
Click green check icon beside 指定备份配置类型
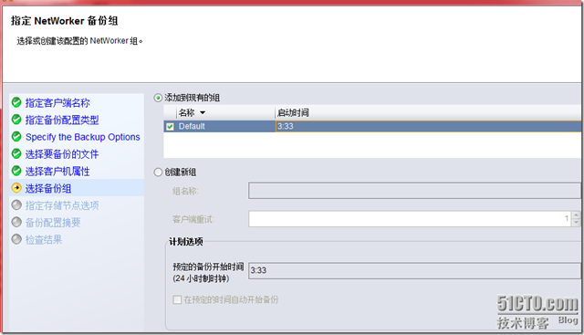point(16,120)
